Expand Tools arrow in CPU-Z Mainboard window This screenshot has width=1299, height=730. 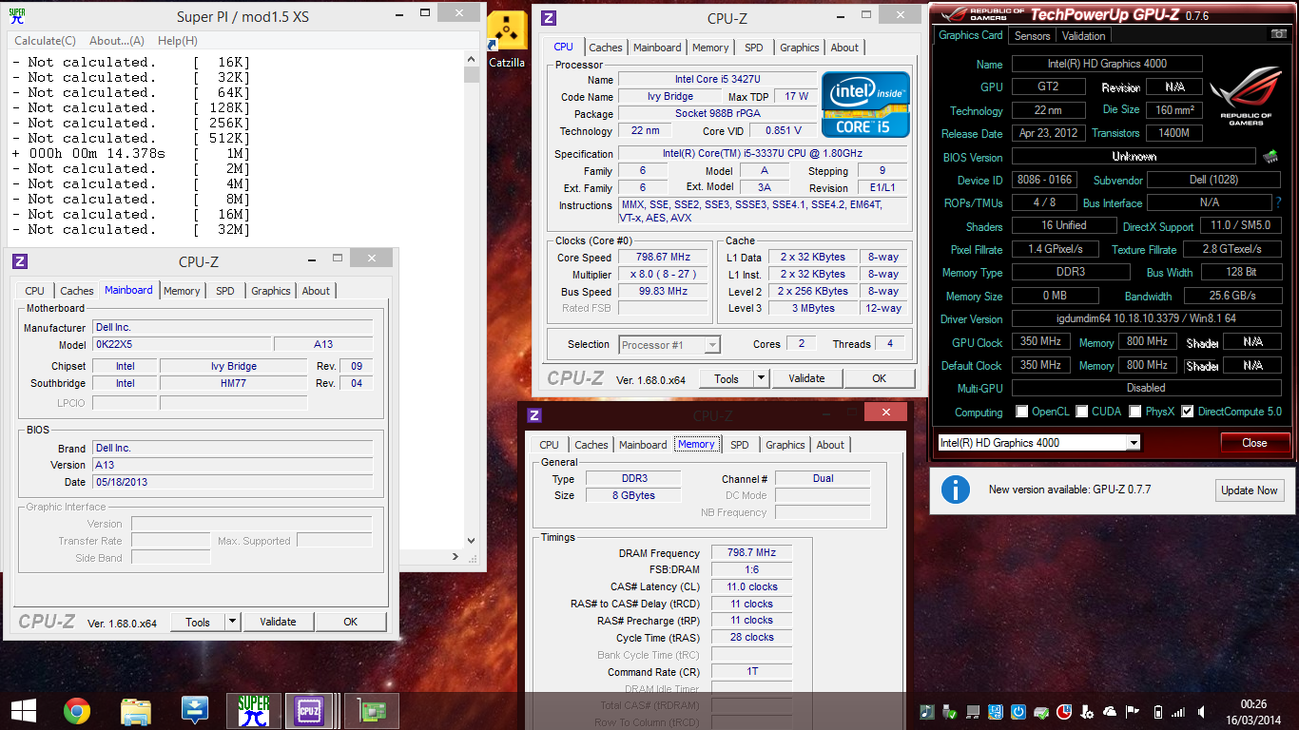[232, 622]
